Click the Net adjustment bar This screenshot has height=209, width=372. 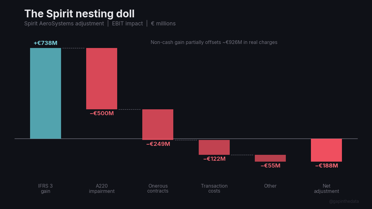coord(326,150)
